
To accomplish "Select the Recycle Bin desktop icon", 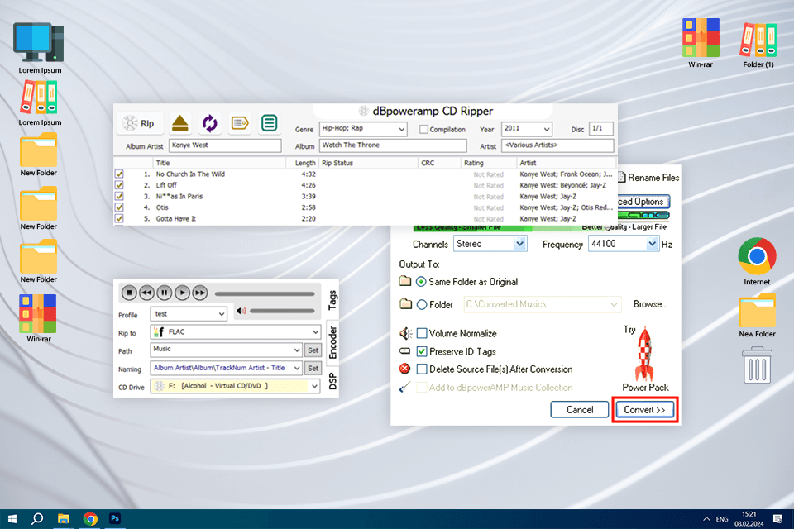I will (x=757, y=365).
